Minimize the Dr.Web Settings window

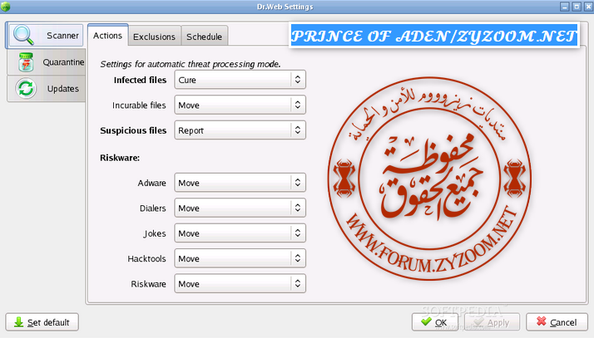click(565, 7)
